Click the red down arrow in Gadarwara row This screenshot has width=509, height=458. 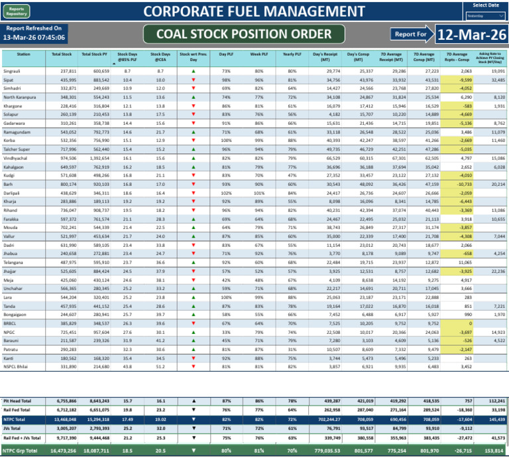194,123
